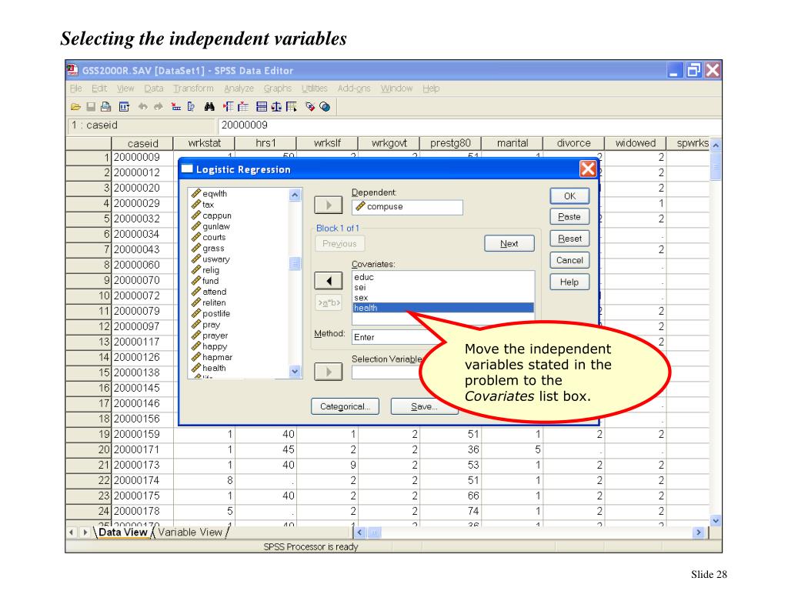
Task: Click the Undo arrow in toolbar
Action: click(142, 106)
